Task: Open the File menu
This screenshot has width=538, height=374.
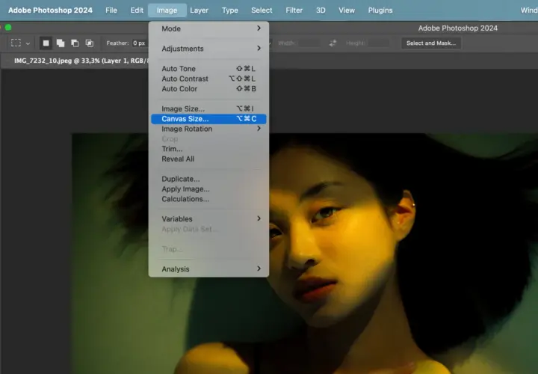Action: tap(111, 10)
